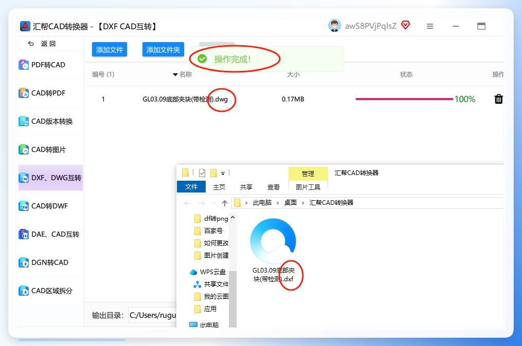Click 汇帮CAD转换器 in breadcrumb path
This screenshot has height=346, width=522.
(x=331, y=203)
